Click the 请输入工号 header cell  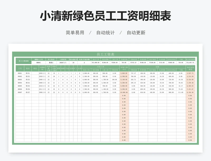[39, 59]
